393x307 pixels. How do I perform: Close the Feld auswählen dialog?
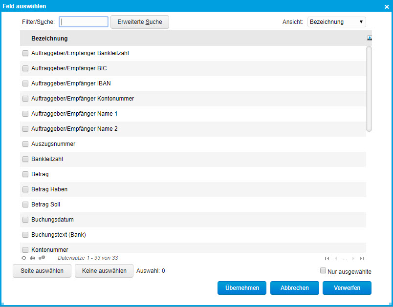point(386,6)
